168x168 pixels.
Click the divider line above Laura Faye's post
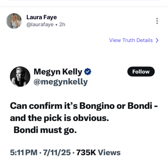pos(84,7)
